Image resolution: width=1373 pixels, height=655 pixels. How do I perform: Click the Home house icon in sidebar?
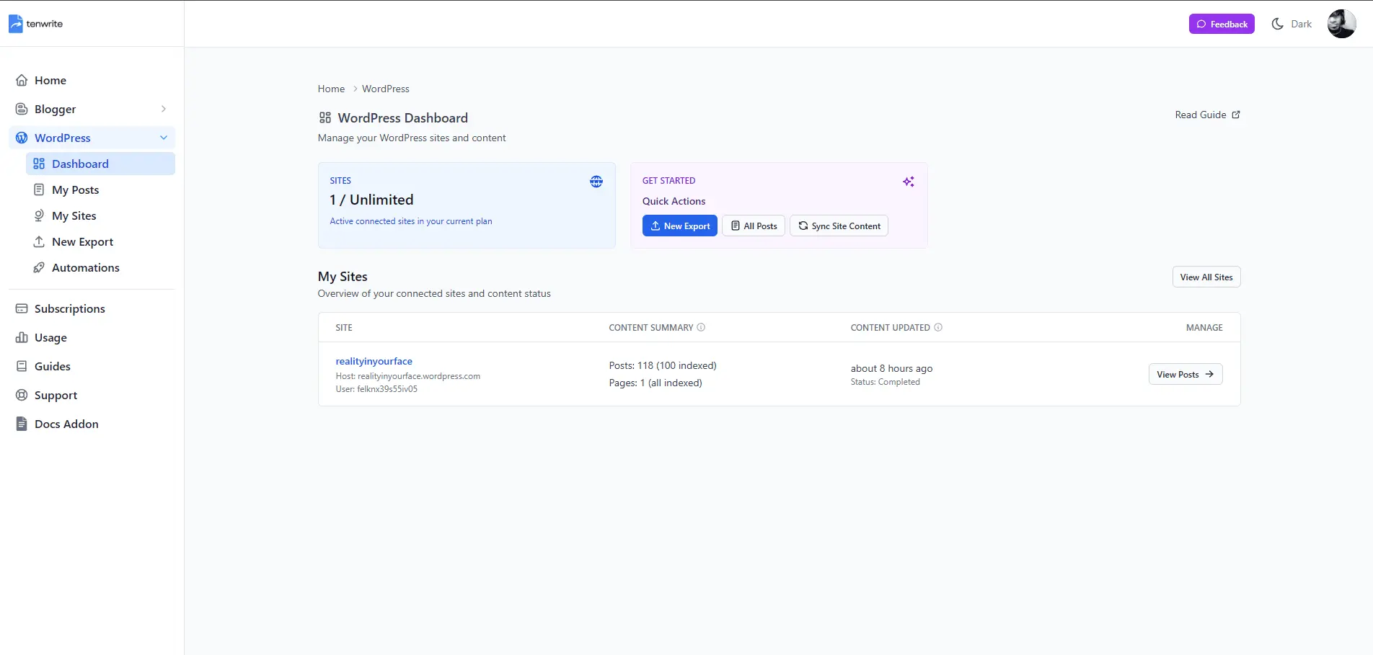[22, 80]
